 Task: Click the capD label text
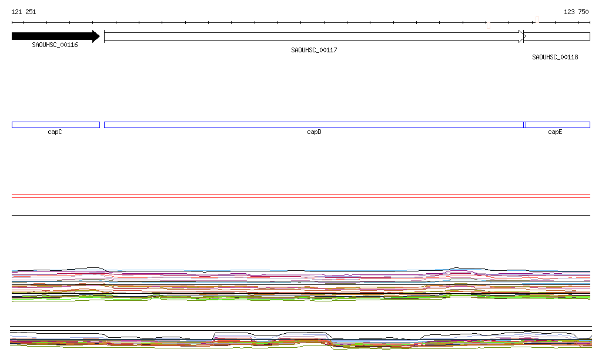tap(314, 132)
